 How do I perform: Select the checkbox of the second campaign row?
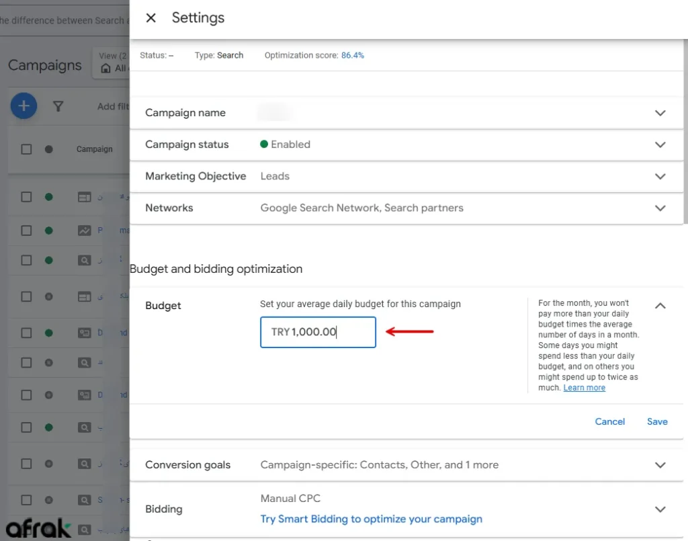click(x=26, y=231)
